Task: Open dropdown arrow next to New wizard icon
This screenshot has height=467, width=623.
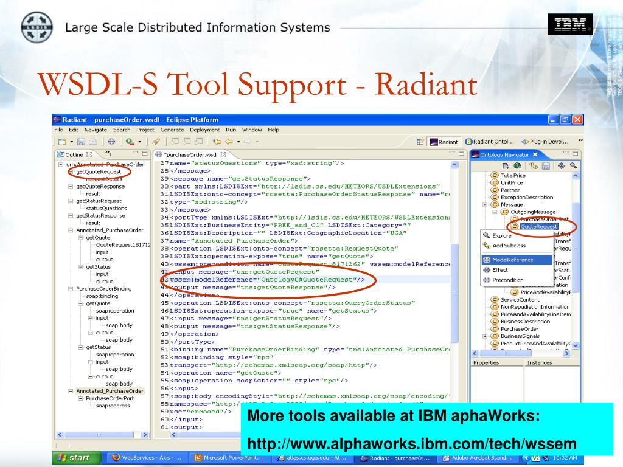Action: coord(72,142)
